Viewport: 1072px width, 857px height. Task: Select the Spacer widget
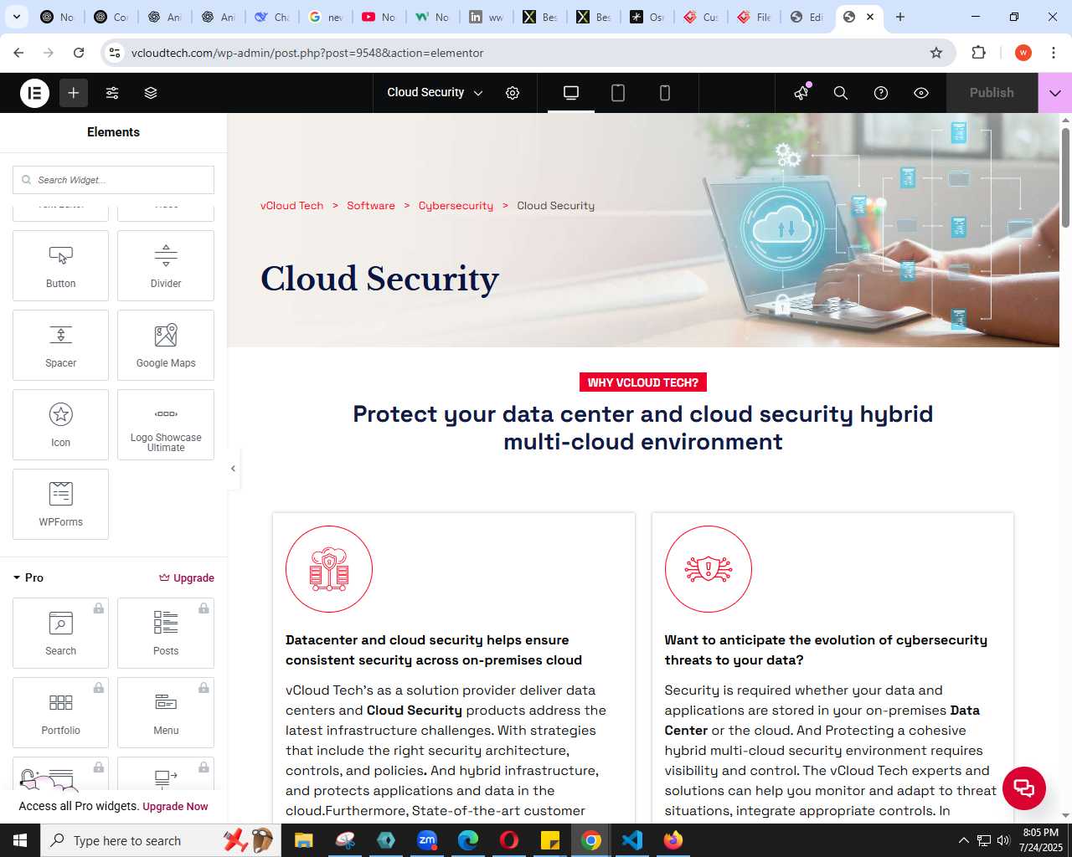(60, 345)
